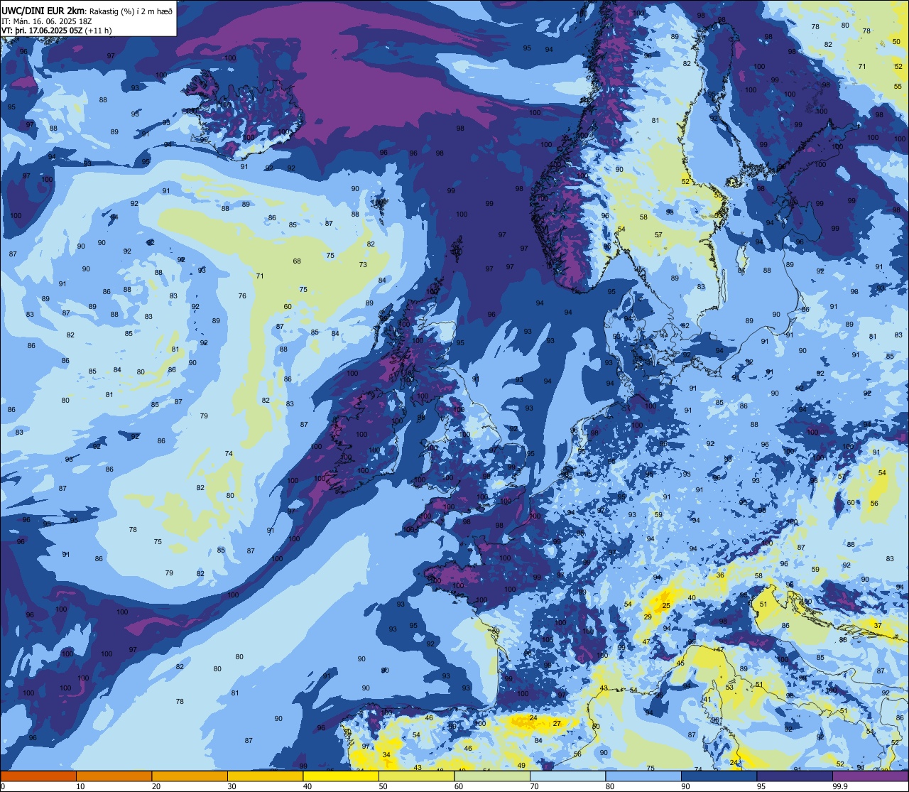
Task: Click the humidity value '36' on the map
Action: coord(720,575)
